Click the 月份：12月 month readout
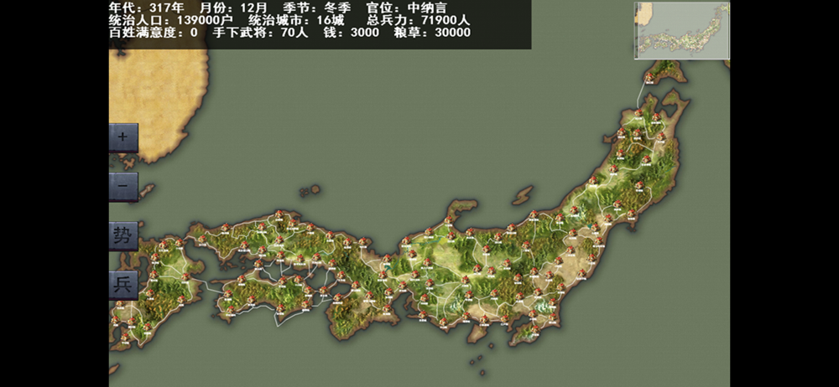 point(232,8)
